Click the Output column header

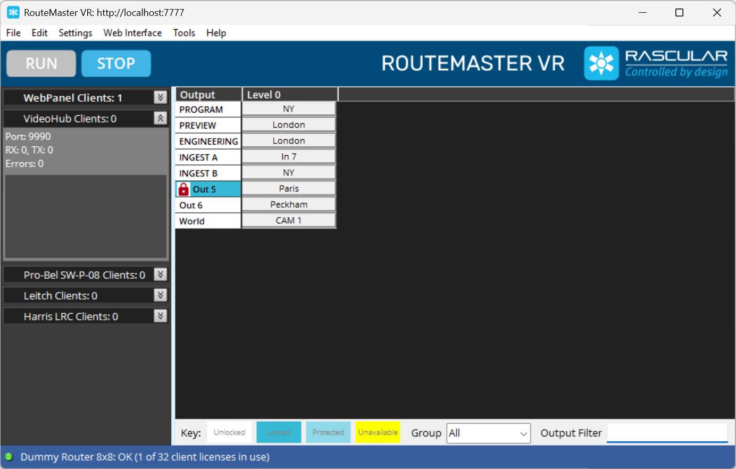[208, 95]
